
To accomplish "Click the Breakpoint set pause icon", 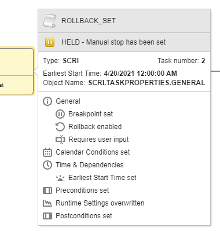I will (x=60, y=114).
